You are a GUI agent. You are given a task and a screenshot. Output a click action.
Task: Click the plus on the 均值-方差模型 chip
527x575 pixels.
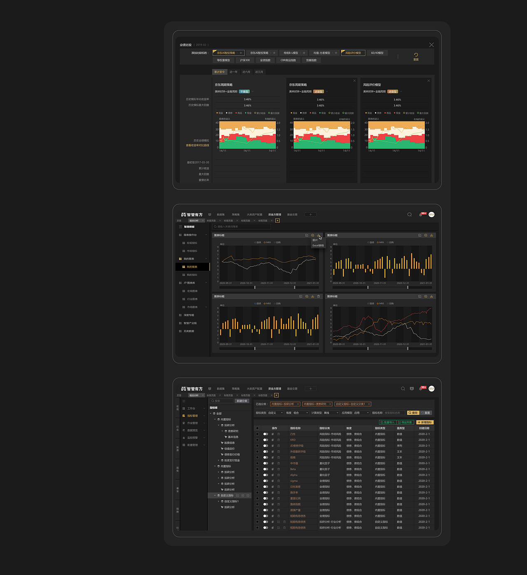coord(336,53)
